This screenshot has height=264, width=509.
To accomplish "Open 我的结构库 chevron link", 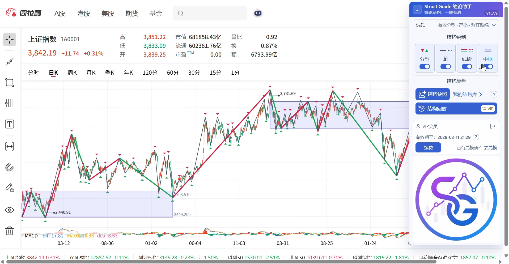I will (x=468, y=94).
